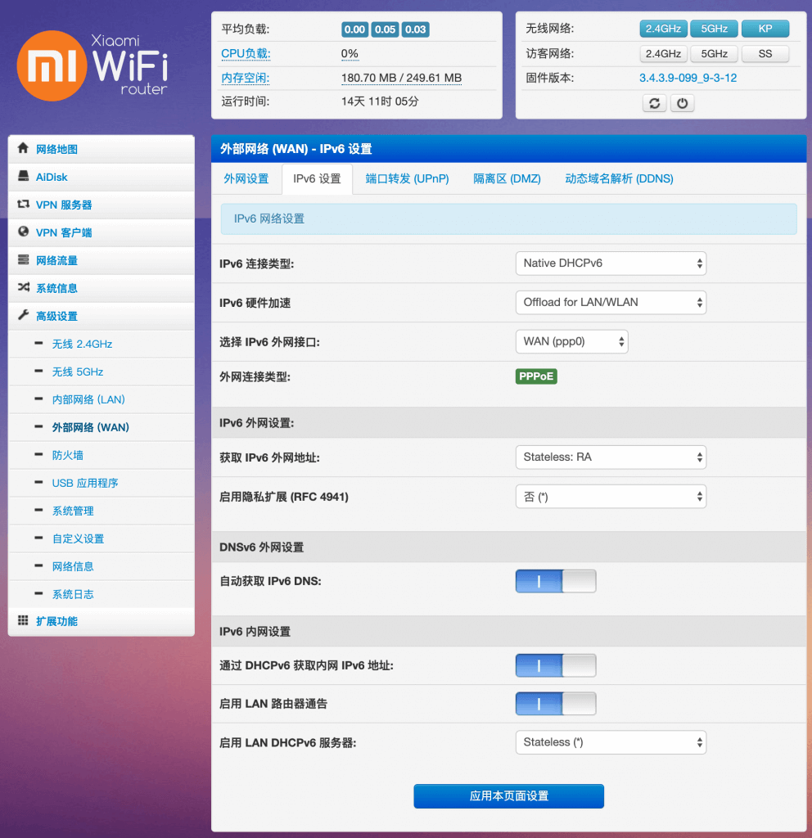Image resolution: width=812 pixels, height=838 pixels.
Task: Click the 应用本页面设置 button
Action: pos(508,796)
